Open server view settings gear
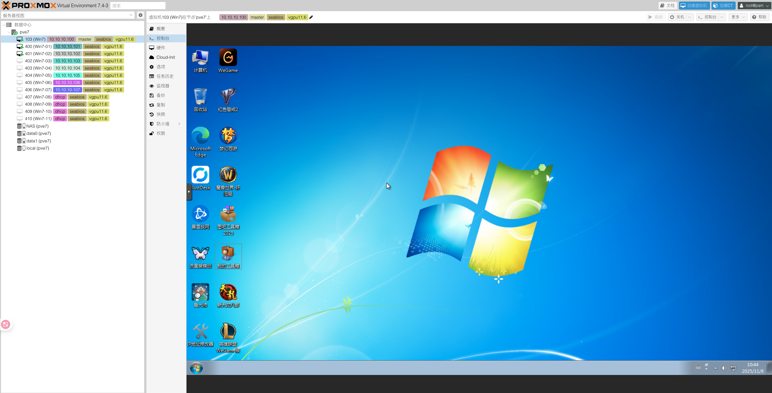 (x=141, y=15)
